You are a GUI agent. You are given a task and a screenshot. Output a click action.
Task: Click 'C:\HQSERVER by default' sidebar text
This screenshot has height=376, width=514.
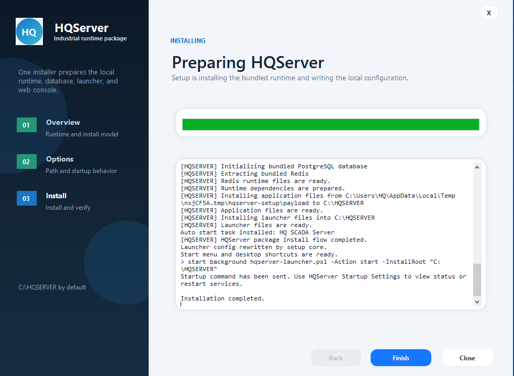(52, 287)
